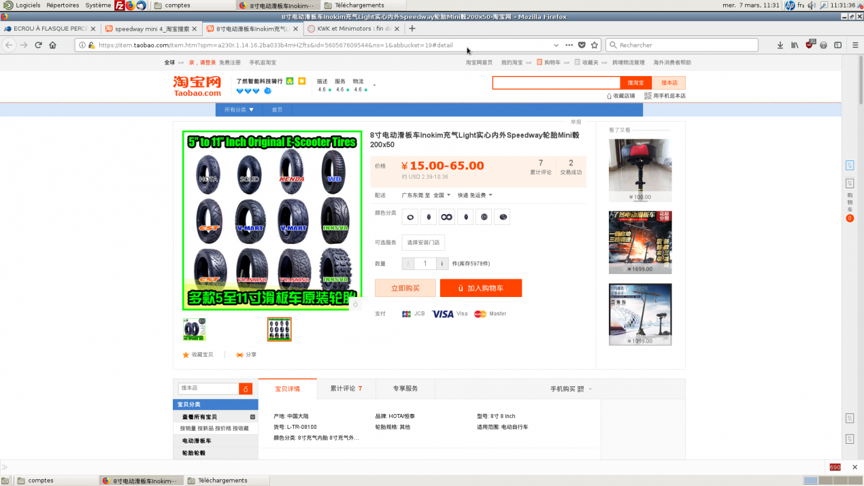Screen dimensions: 864x486
Task: Open the 免费注册 register link
Action: pyautogui.click(x=230, y=63)
